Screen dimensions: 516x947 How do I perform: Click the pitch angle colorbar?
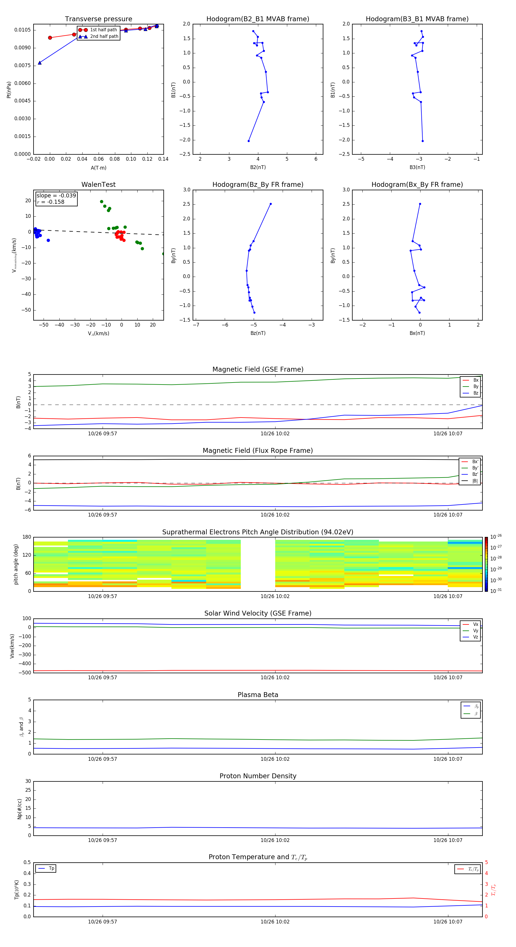486,564
